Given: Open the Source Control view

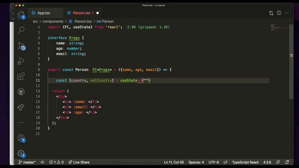Looking at the screenshot, I should pyautogui.click(x=21, y=46).
